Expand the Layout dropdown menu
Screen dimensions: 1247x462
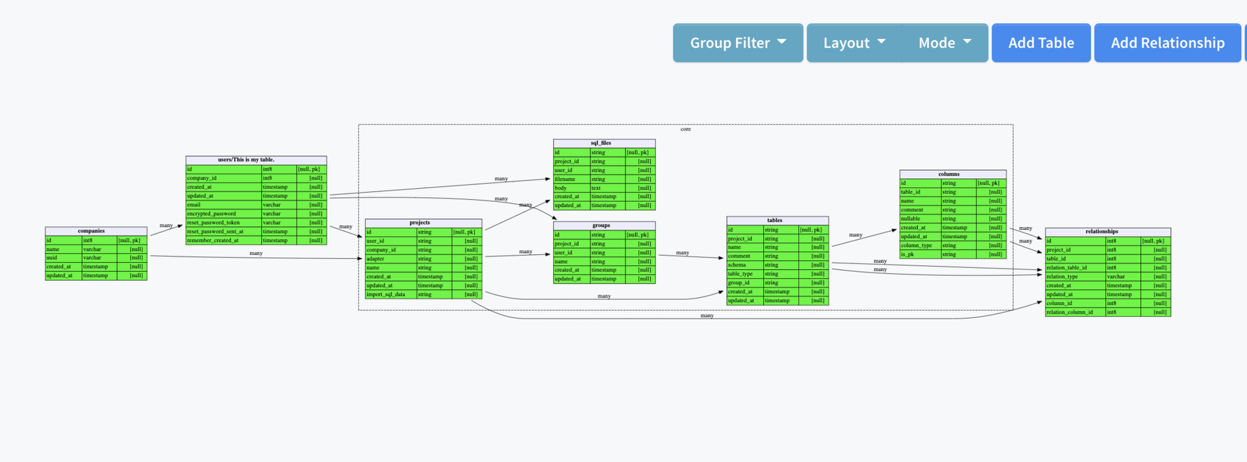coord(854,43)
